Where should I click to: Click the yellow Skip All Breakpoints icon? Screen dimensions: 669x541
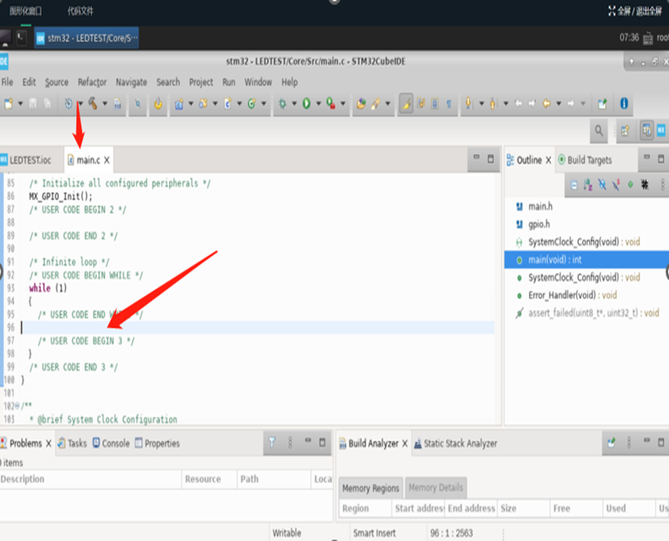[159, 103]
